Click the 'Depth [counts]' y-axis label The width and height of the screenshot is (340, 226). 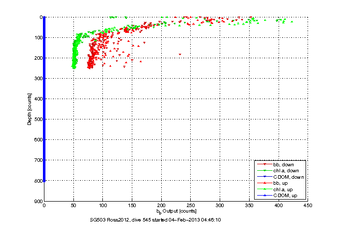pyautogui.click(x=29, y=109)
